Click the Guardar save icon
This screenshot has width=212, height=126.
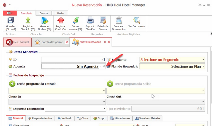tap(11, 21)
